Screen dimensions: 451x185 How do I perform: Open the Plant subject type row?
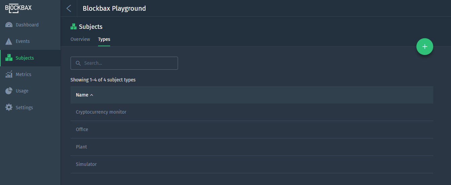252,147
